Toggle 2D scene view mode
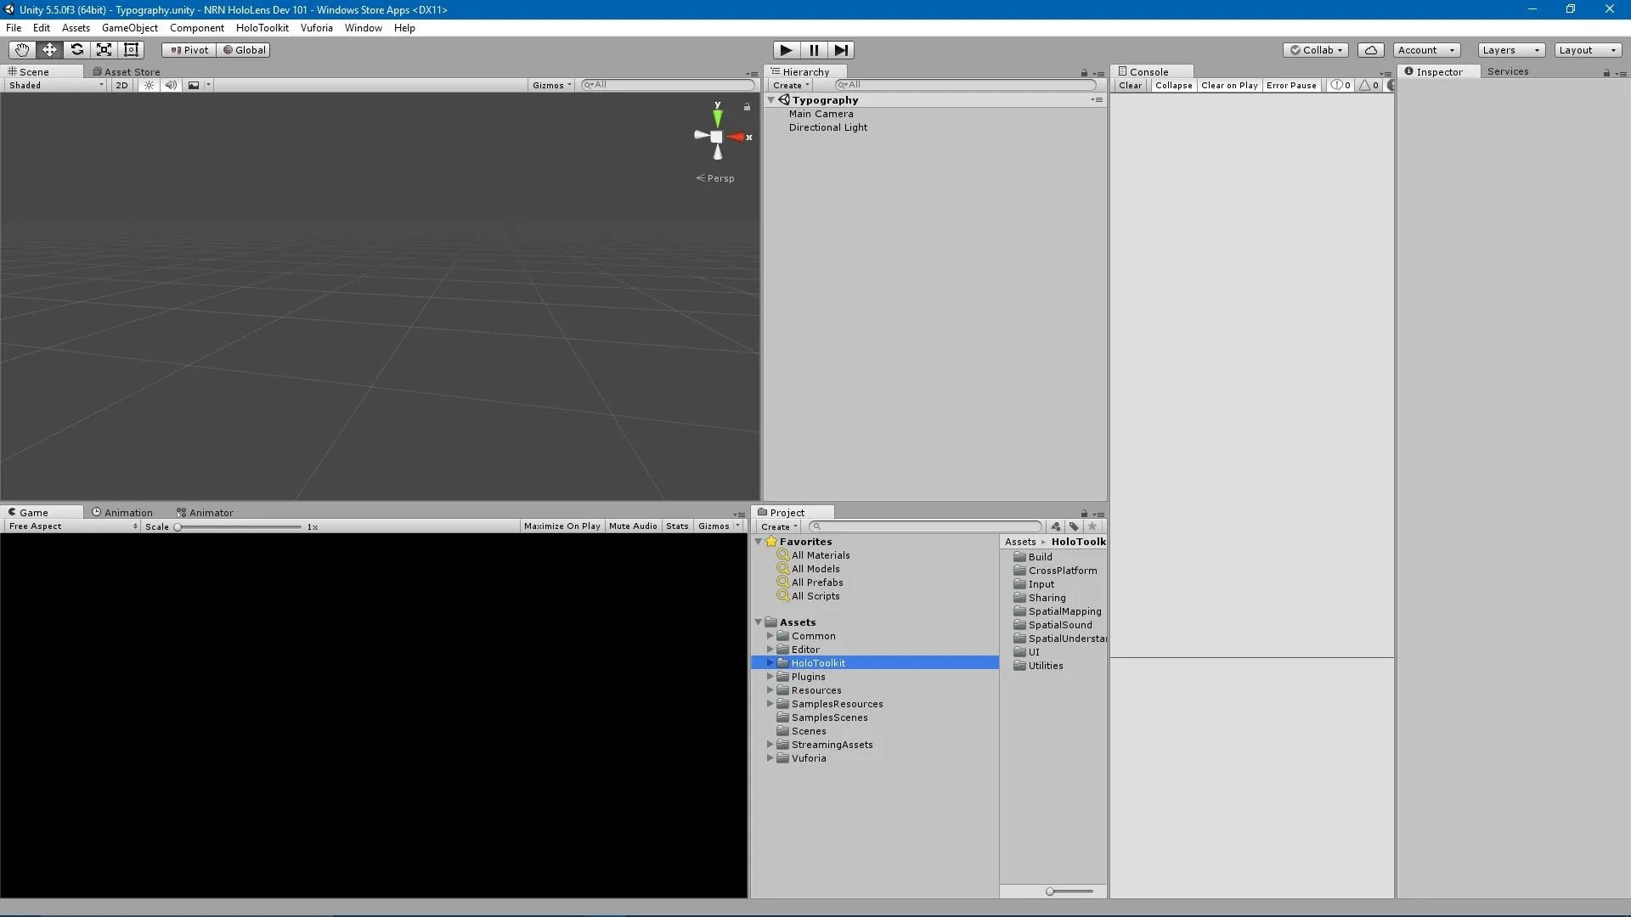This screenshot has width=1631, height=917. [x=121, y=85]
